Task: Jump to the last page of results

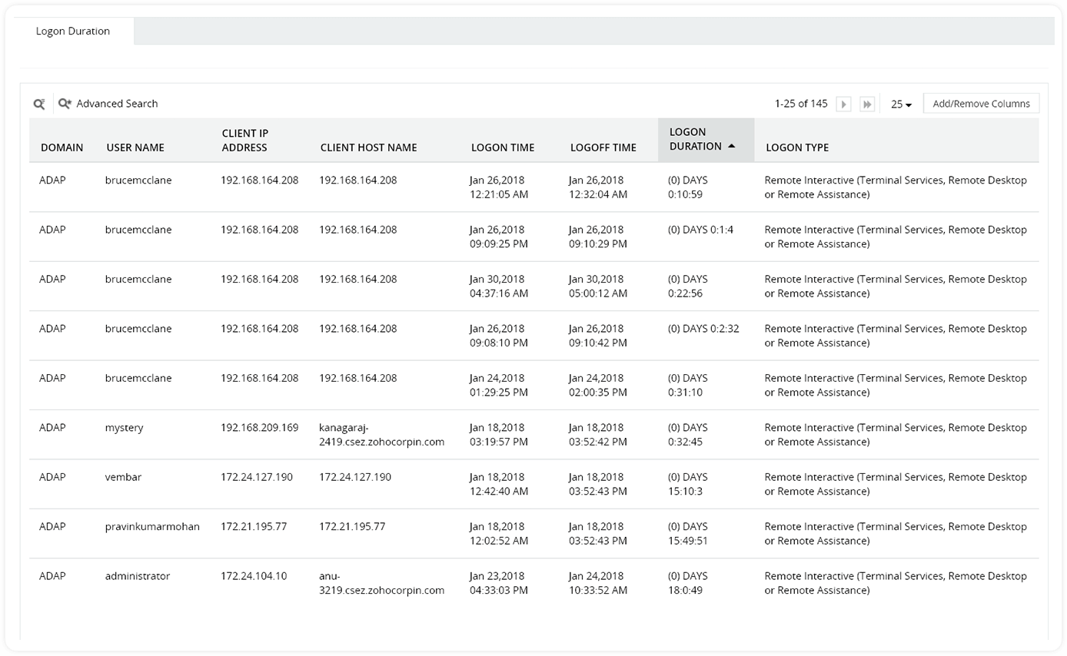Action: [867, 103]
